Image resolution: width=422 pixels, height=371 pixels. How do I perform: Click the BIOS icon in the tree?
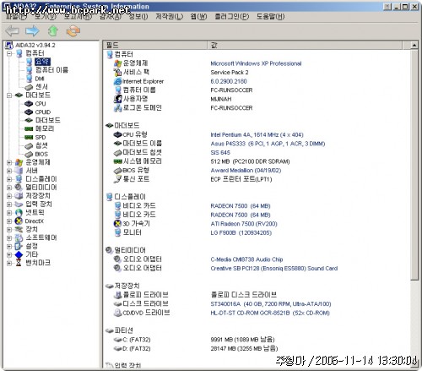[x=29, y=155]
